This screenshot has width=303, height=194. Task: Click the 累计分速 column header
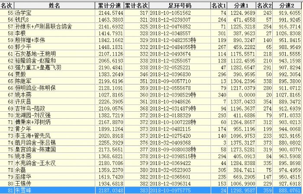(x=110, y=5)
